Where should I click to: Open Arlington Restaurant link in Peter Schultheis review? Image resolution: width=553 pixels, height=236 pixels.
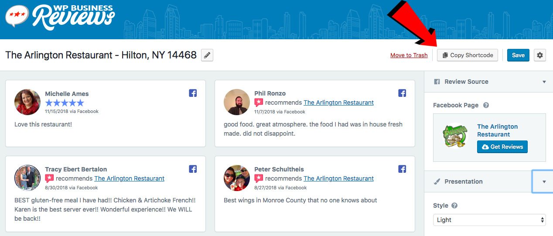point(338,178)
